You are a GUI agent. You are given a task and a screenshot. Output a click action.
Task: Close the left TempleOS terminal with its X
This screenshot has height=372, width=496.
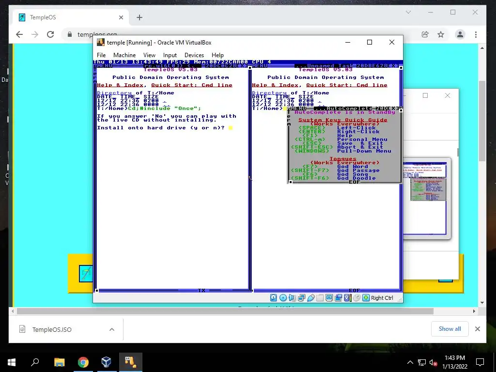[x=242, y=66]
